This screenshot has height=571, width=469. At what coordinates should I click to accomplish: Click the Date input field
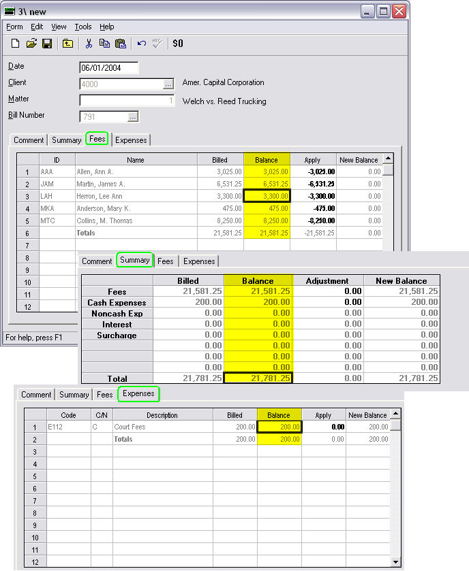(109, 68)
